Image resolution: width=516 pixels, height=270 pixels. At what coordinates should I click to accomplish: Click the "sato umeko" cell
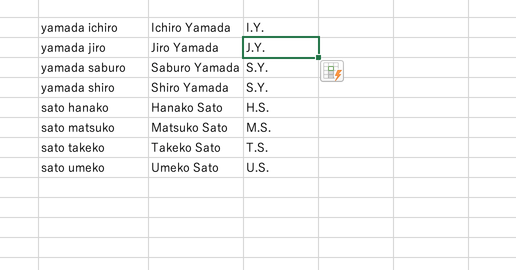(x=93, y=168)
